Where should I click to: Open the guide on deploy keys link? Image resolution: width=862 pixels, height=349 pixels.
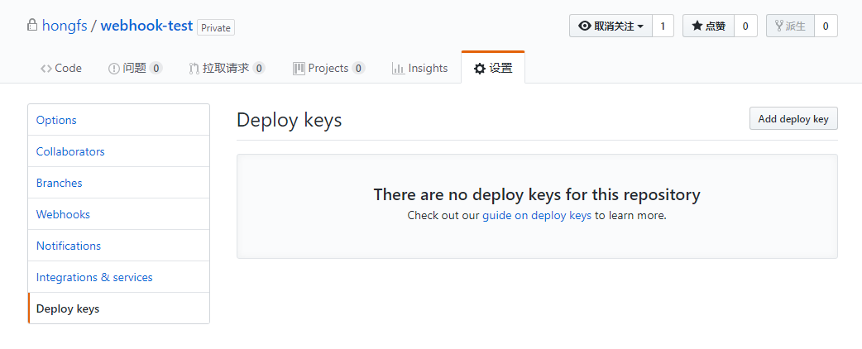pyautogui.click(x=537, y=216)
